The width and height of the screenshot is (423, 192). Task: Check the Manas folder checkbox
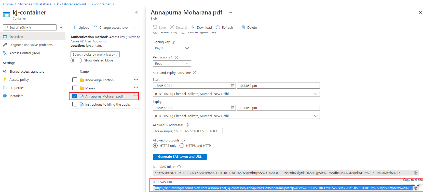pyautogui.click(x=75, y=88)
